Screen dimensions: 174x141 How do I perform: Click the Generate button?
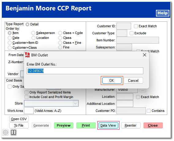(x=41, y=125)
